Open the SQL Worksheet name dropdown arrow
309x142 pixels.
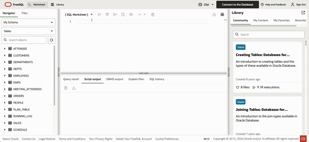coord(92,15)
